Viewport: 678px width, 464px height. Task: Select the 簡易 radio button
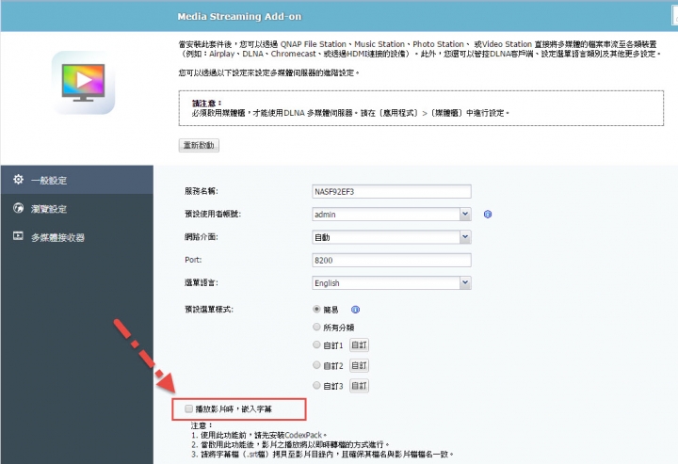click(316, 310)
